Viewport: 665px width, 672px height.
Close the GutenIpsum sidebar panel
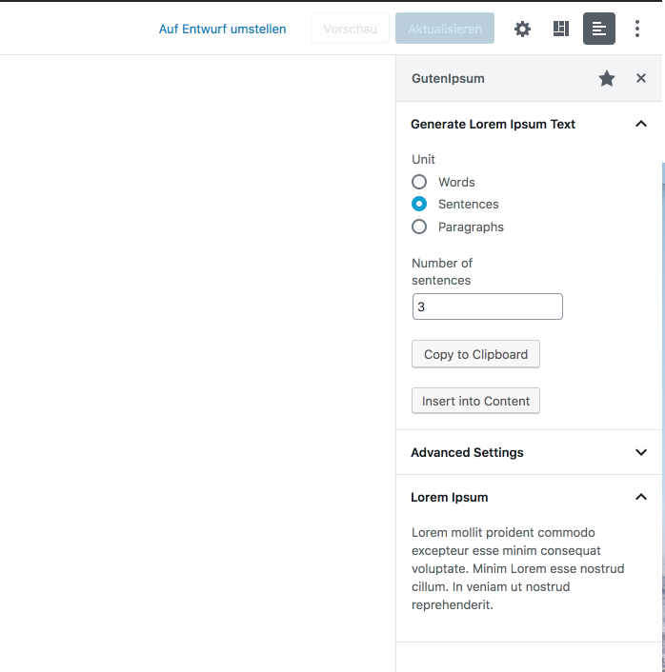pos(641,78)
